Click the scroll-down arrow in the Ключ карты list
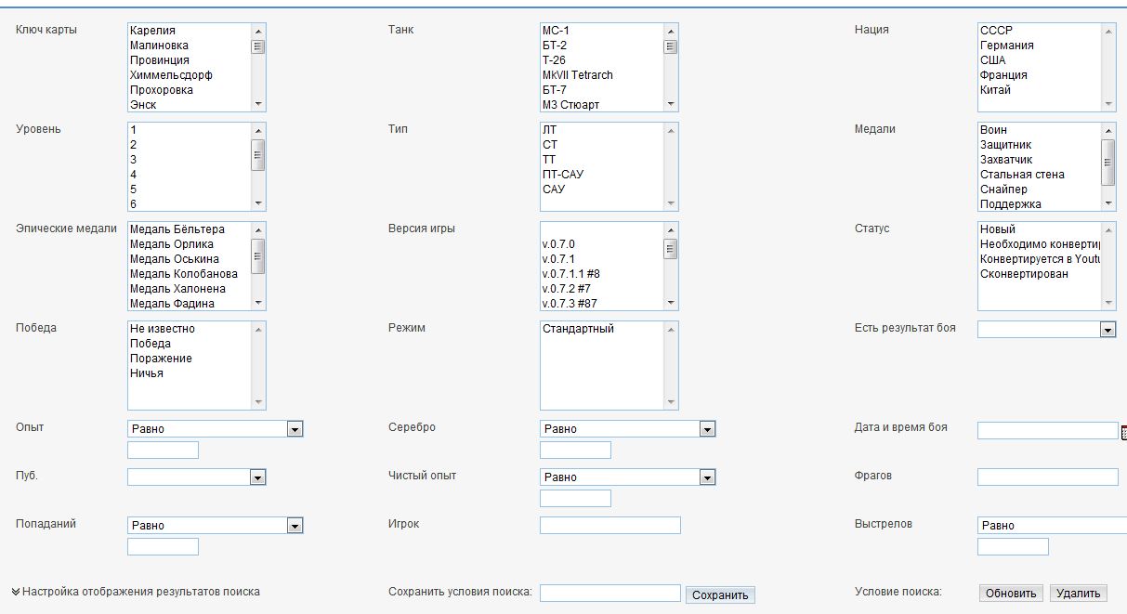The image size is (1127, 614). pyautogui.click(x=258, y=105)
